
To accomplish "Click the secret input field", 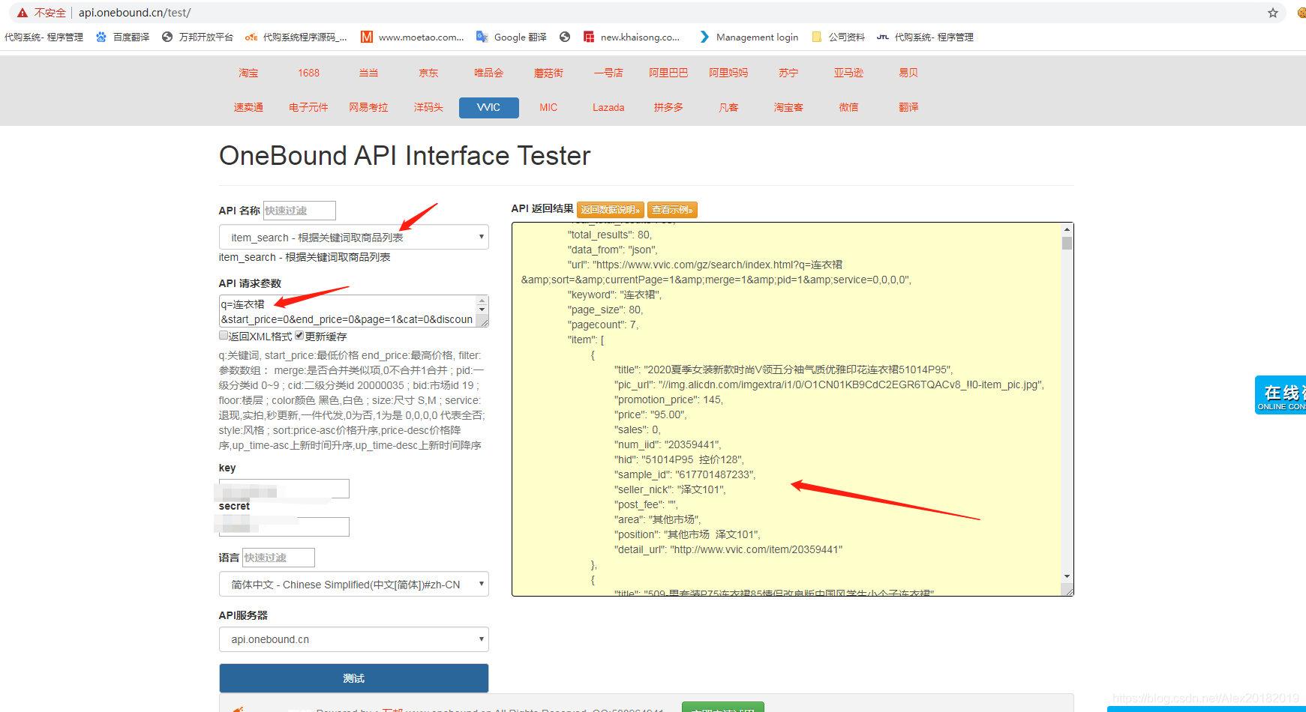I will (x=284, y=527).
